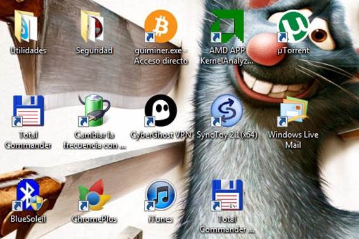
Task: Select the AMD APP KernelAnalyzer shortcut
Action: pos(227,26)
